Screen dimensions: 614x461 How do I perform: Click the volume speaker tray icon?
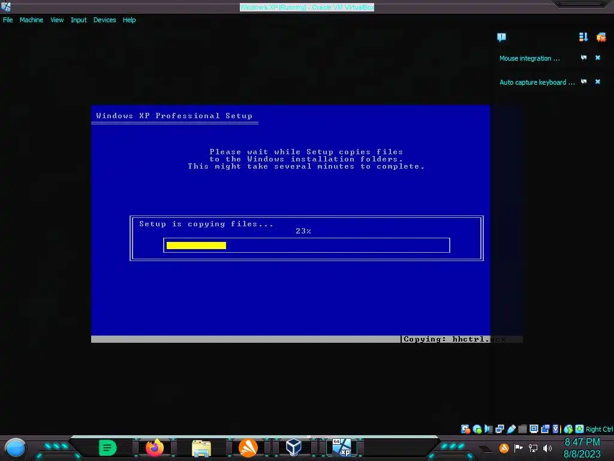coord(547,448)
